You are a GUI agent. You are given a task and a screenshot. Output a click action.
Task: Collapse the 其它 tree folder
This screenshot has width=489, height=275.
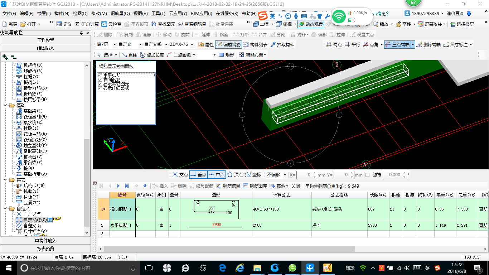[x=5, y=180]
